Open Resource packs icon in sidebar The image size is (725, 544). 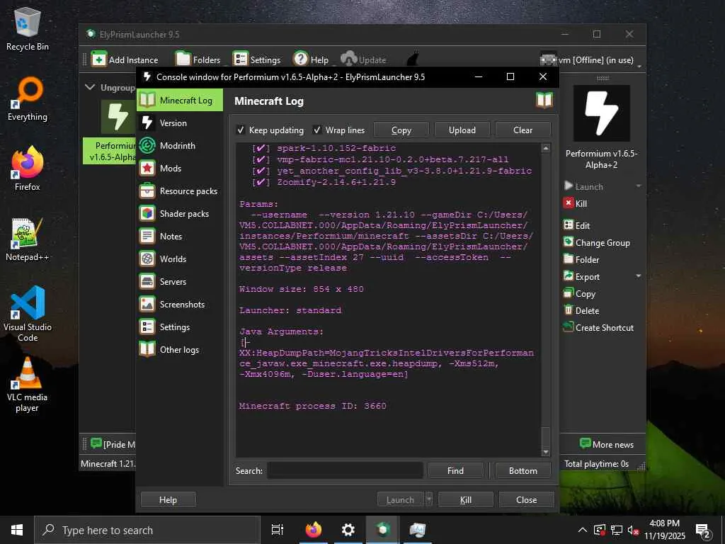[147, 191]
